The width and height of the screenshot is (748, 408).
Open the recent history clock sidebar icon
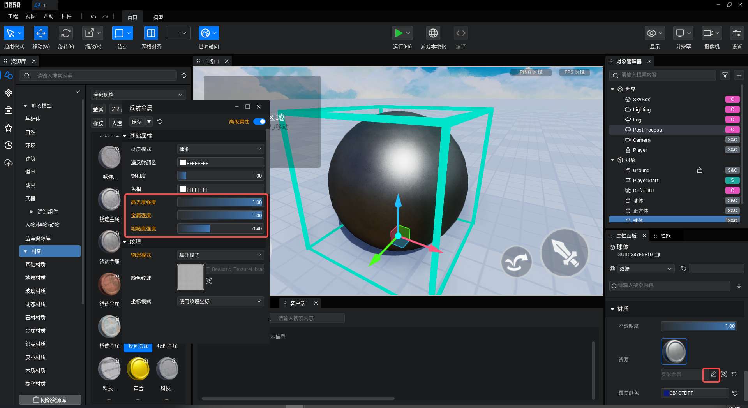9,145
